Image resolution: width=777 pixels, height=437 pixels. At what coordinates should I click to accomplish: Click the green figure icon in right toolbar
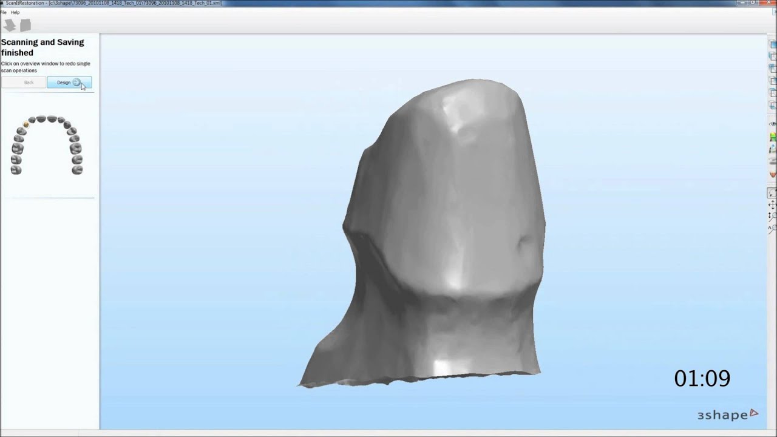click(x=773, y=137)
